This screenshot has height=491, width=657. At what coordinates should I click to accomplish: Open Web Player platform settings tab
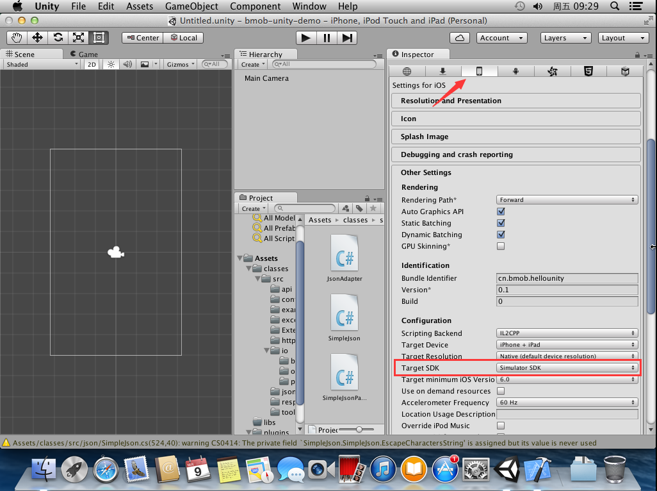point(407,71)
